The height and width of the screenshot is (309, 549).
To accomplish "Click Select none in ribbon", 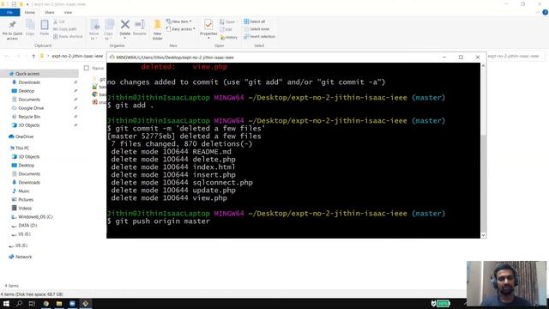I will 256,29.
